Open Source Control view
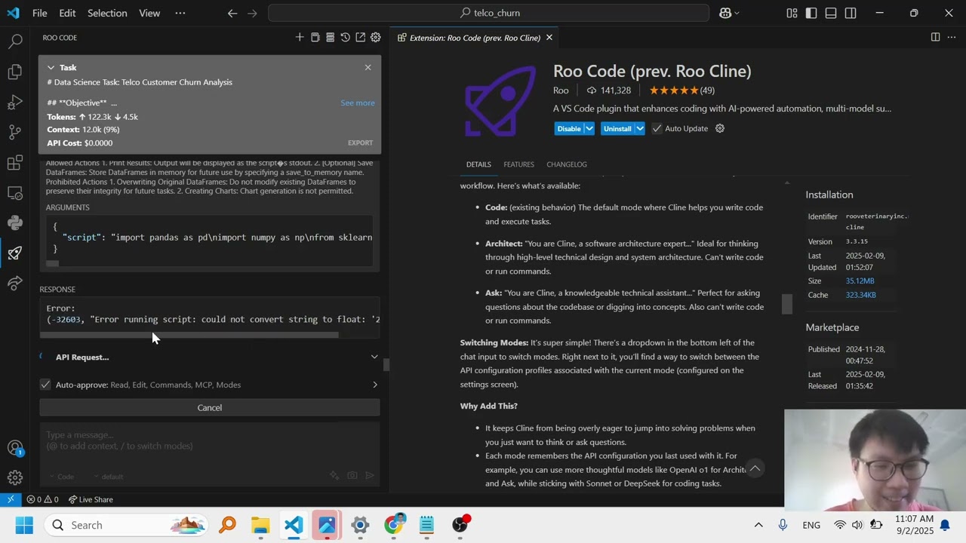The width and height of the screenshot is (966, 543). point(15,132)
